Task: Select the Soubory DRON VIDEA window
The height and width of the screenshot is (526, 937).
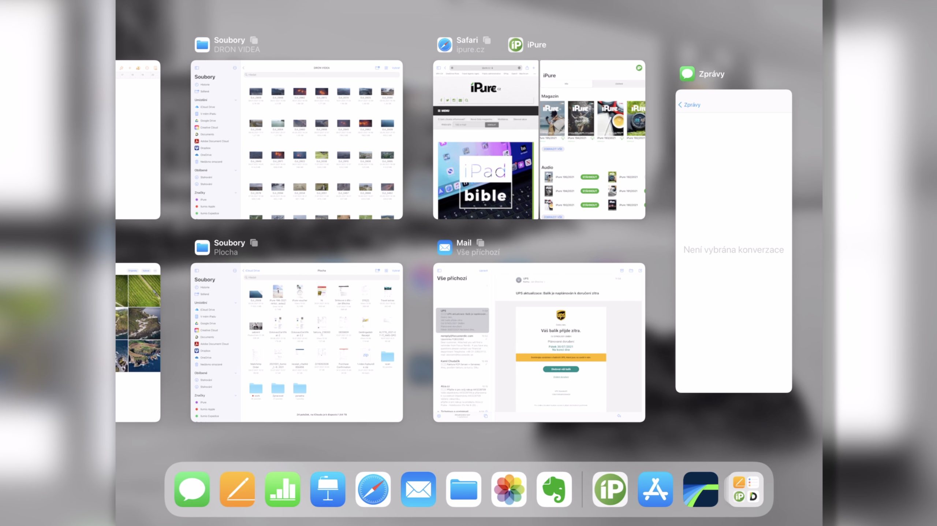Action: coord(296,140)
